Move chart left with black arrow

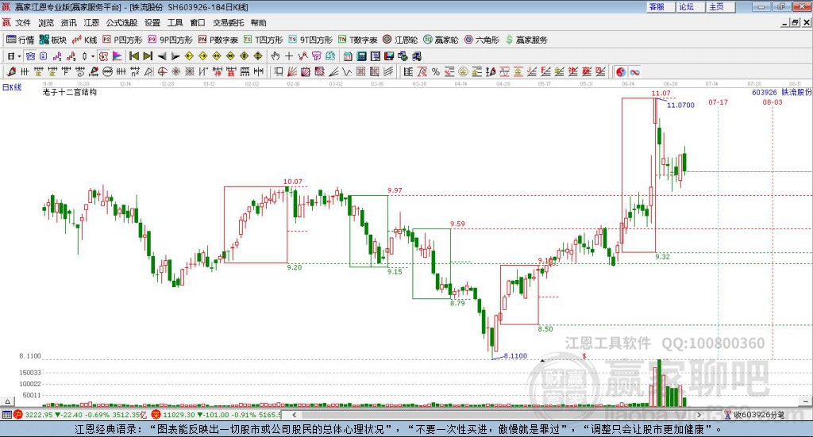(x=162, y=56)
